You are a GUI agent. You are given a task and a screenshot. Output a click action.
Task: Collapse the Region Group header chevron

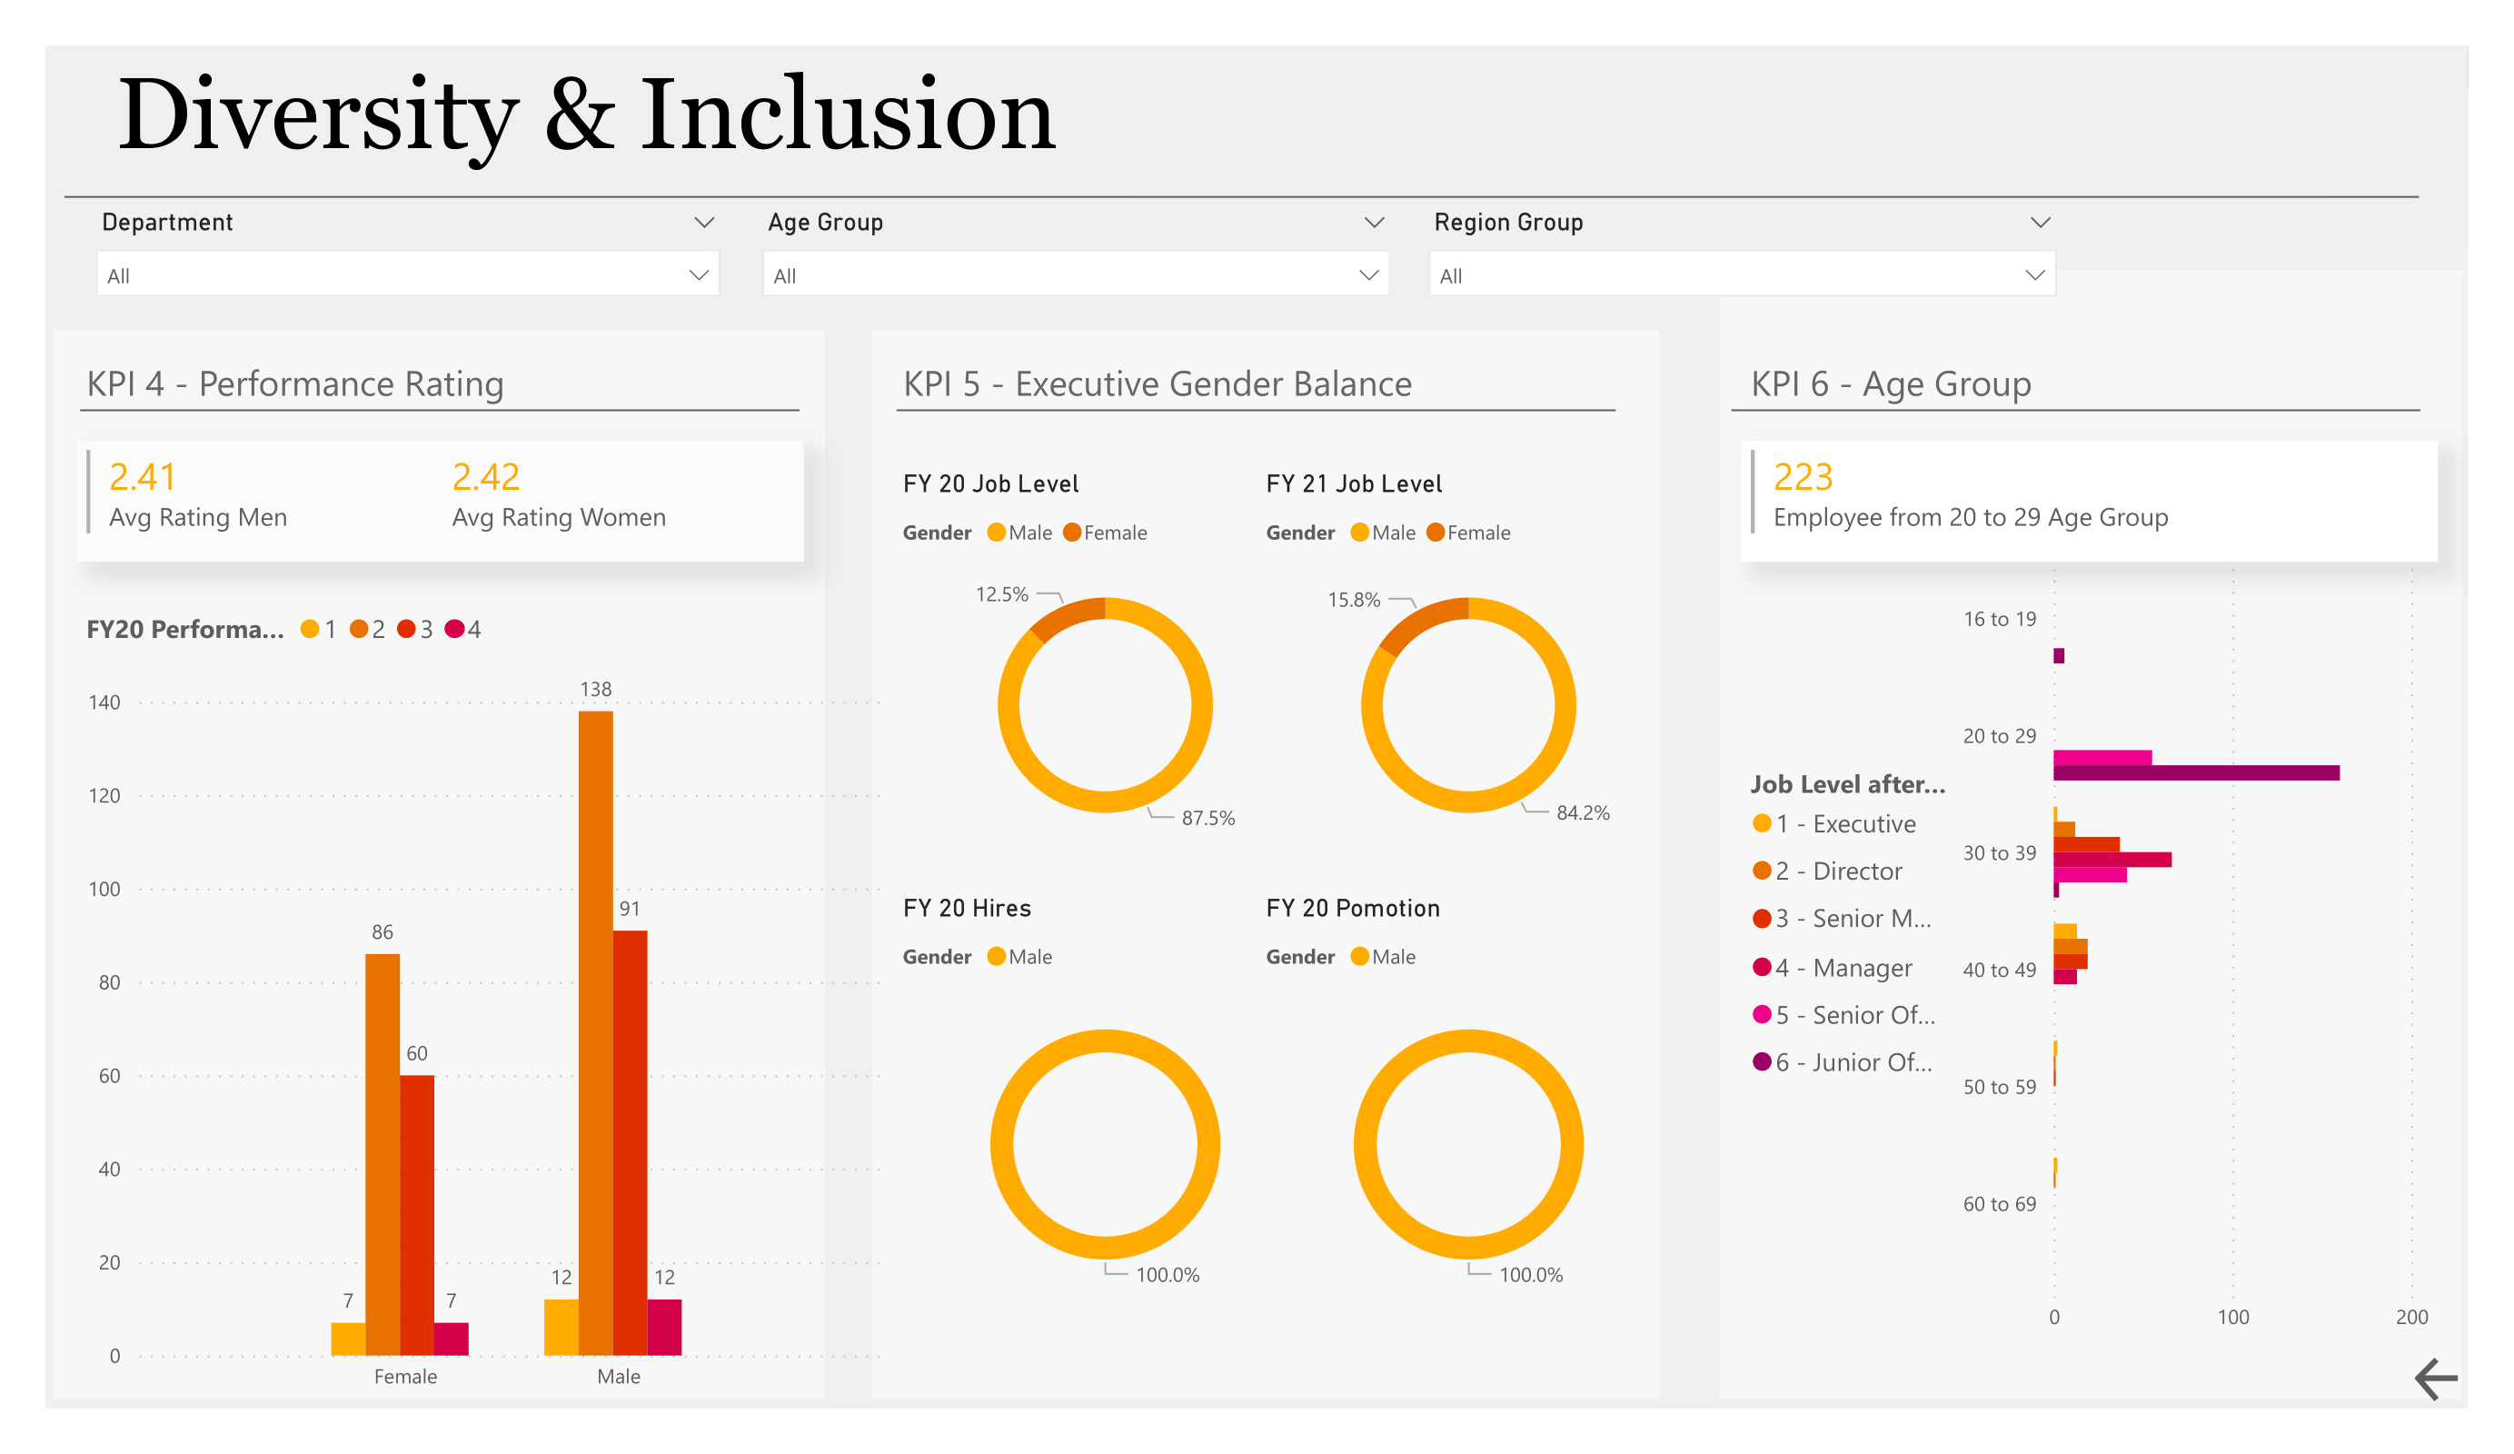tap(2040, 223)
